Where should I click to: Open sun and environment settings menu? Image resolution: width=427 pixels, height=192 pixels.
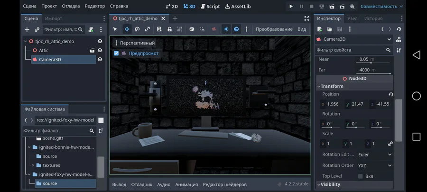(246, 29)
